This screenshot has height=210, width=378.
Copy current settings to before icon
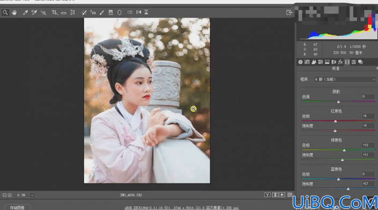(282, 194)
